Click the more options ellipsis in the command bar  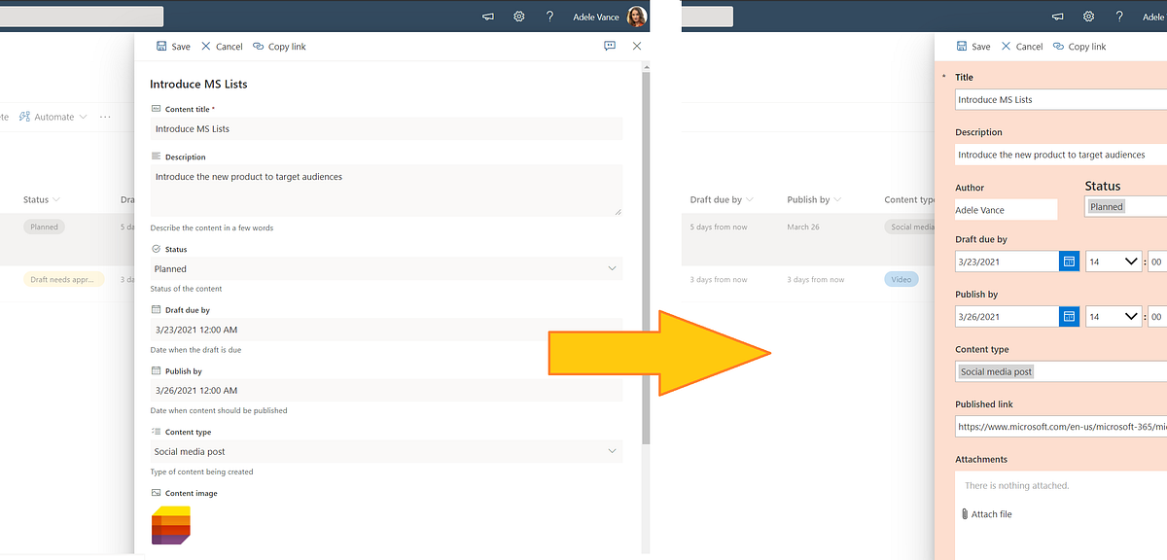104,116
